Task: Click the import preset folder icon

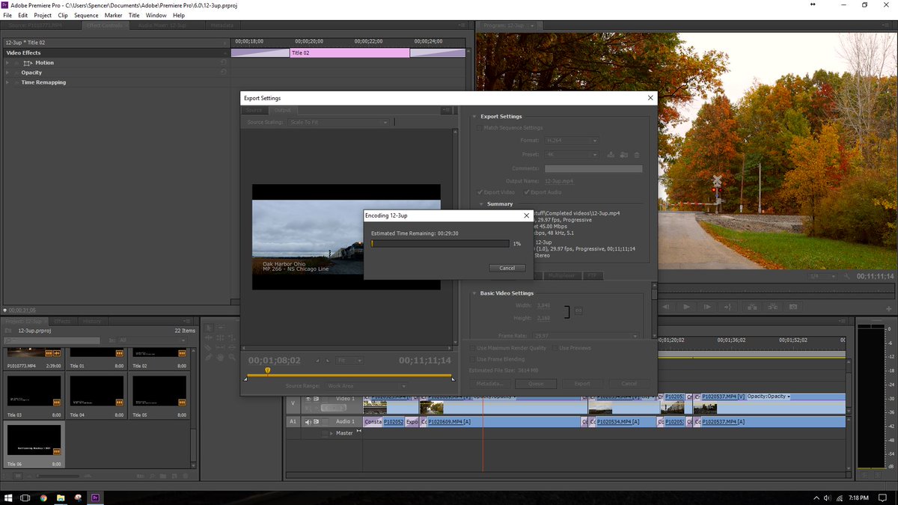Action: click(623, 155)
